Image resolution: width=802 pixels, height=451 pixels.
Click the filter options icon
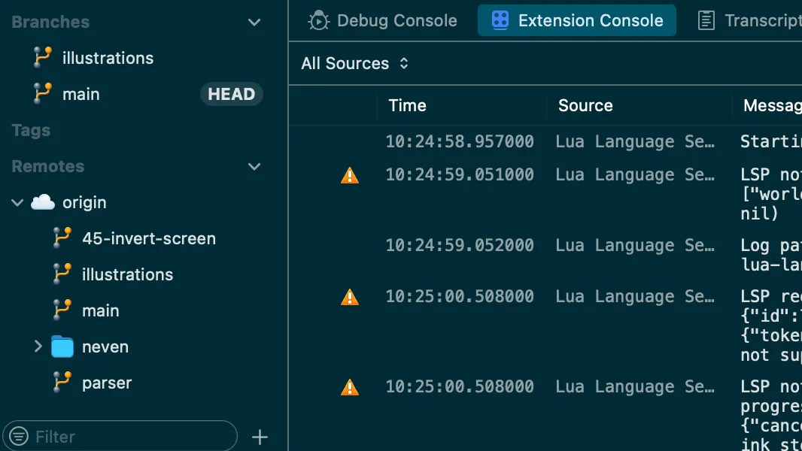tap(19, 437)
